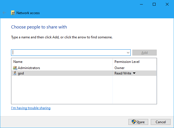Open the I'm having trouble sharing link
This screenshot has height=128, width=174.
pyautogui.click(x=31, y=108)
